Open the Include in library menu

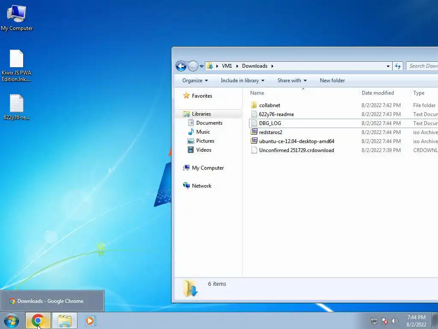click(243, 81)
